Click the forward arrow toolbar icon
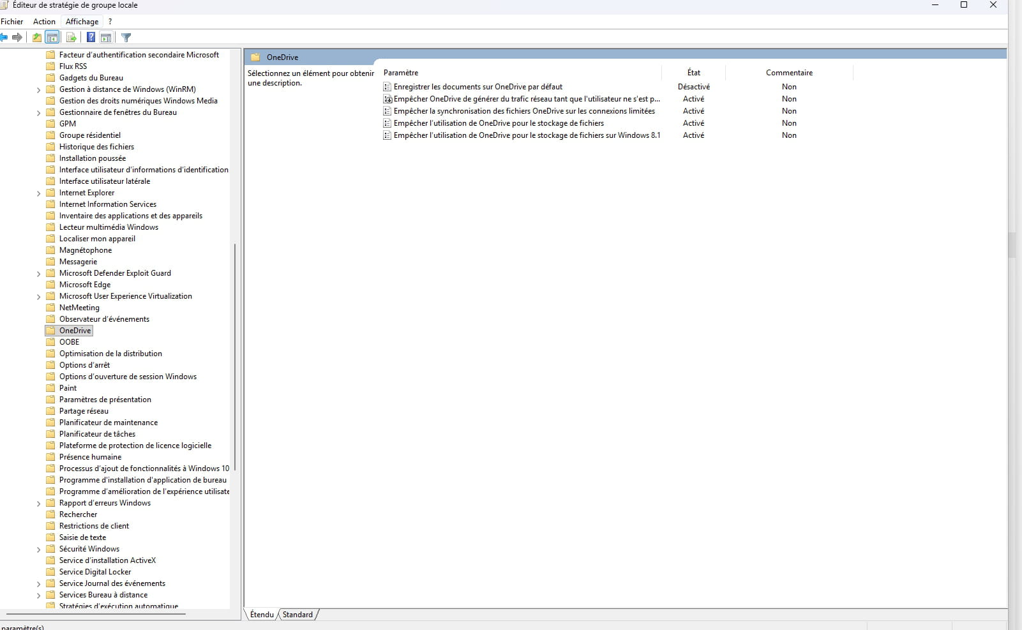1022x630 pixels. tap(17, 38)
